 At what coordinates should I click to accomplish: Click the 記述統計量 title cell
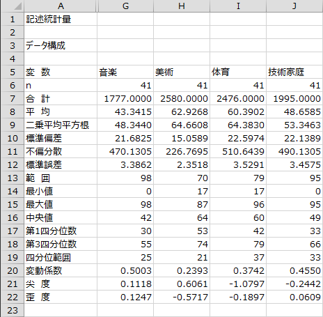[x=61, y=19]
